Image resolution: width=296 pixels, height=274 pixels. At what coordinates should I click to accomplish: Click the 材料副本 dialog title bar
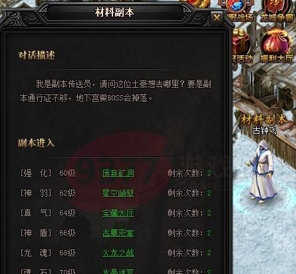point(114,12)
